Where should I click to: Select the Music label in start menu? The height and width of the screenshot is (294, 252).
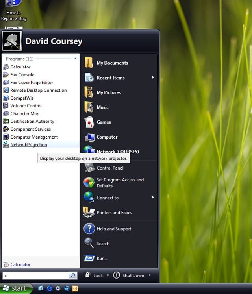click(102, 107)
